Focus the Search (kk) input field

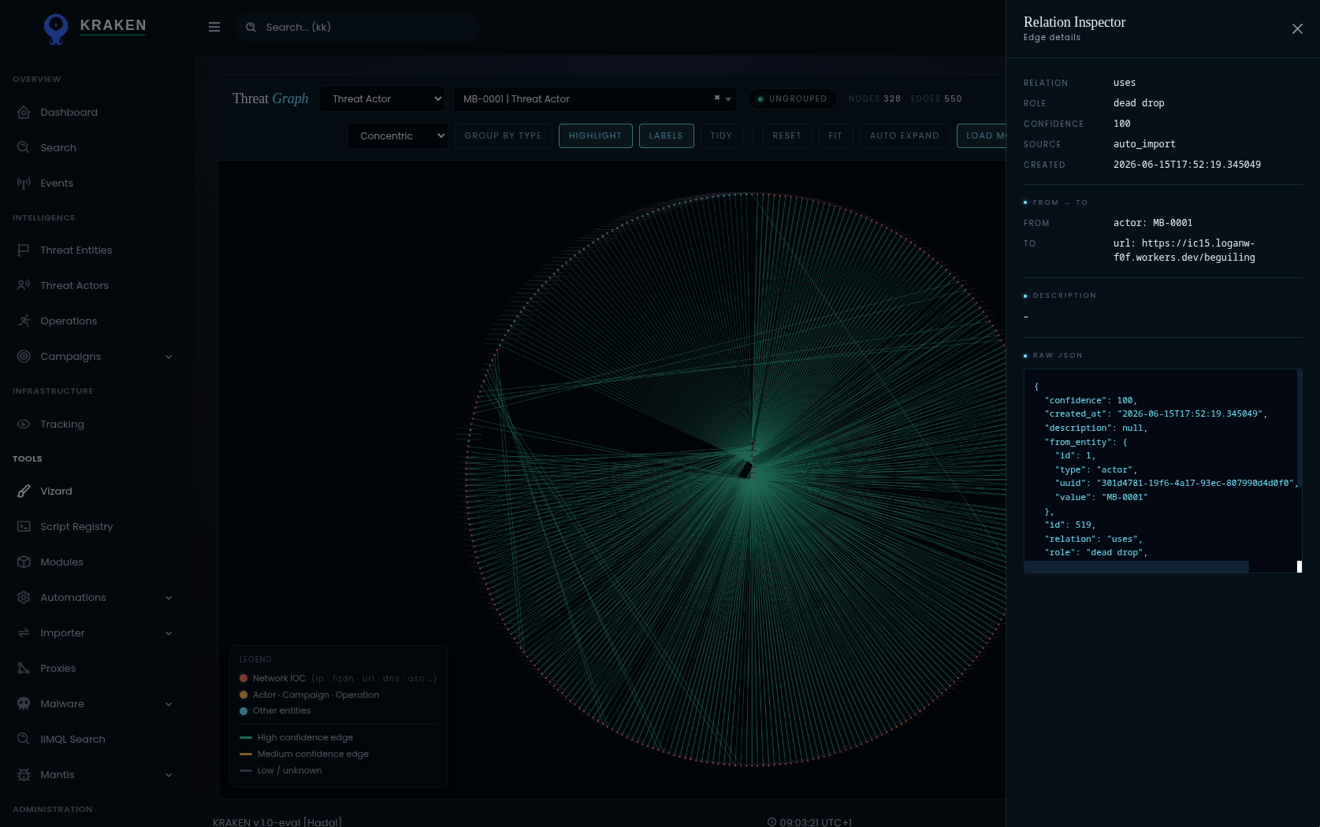tap(357, 27)
